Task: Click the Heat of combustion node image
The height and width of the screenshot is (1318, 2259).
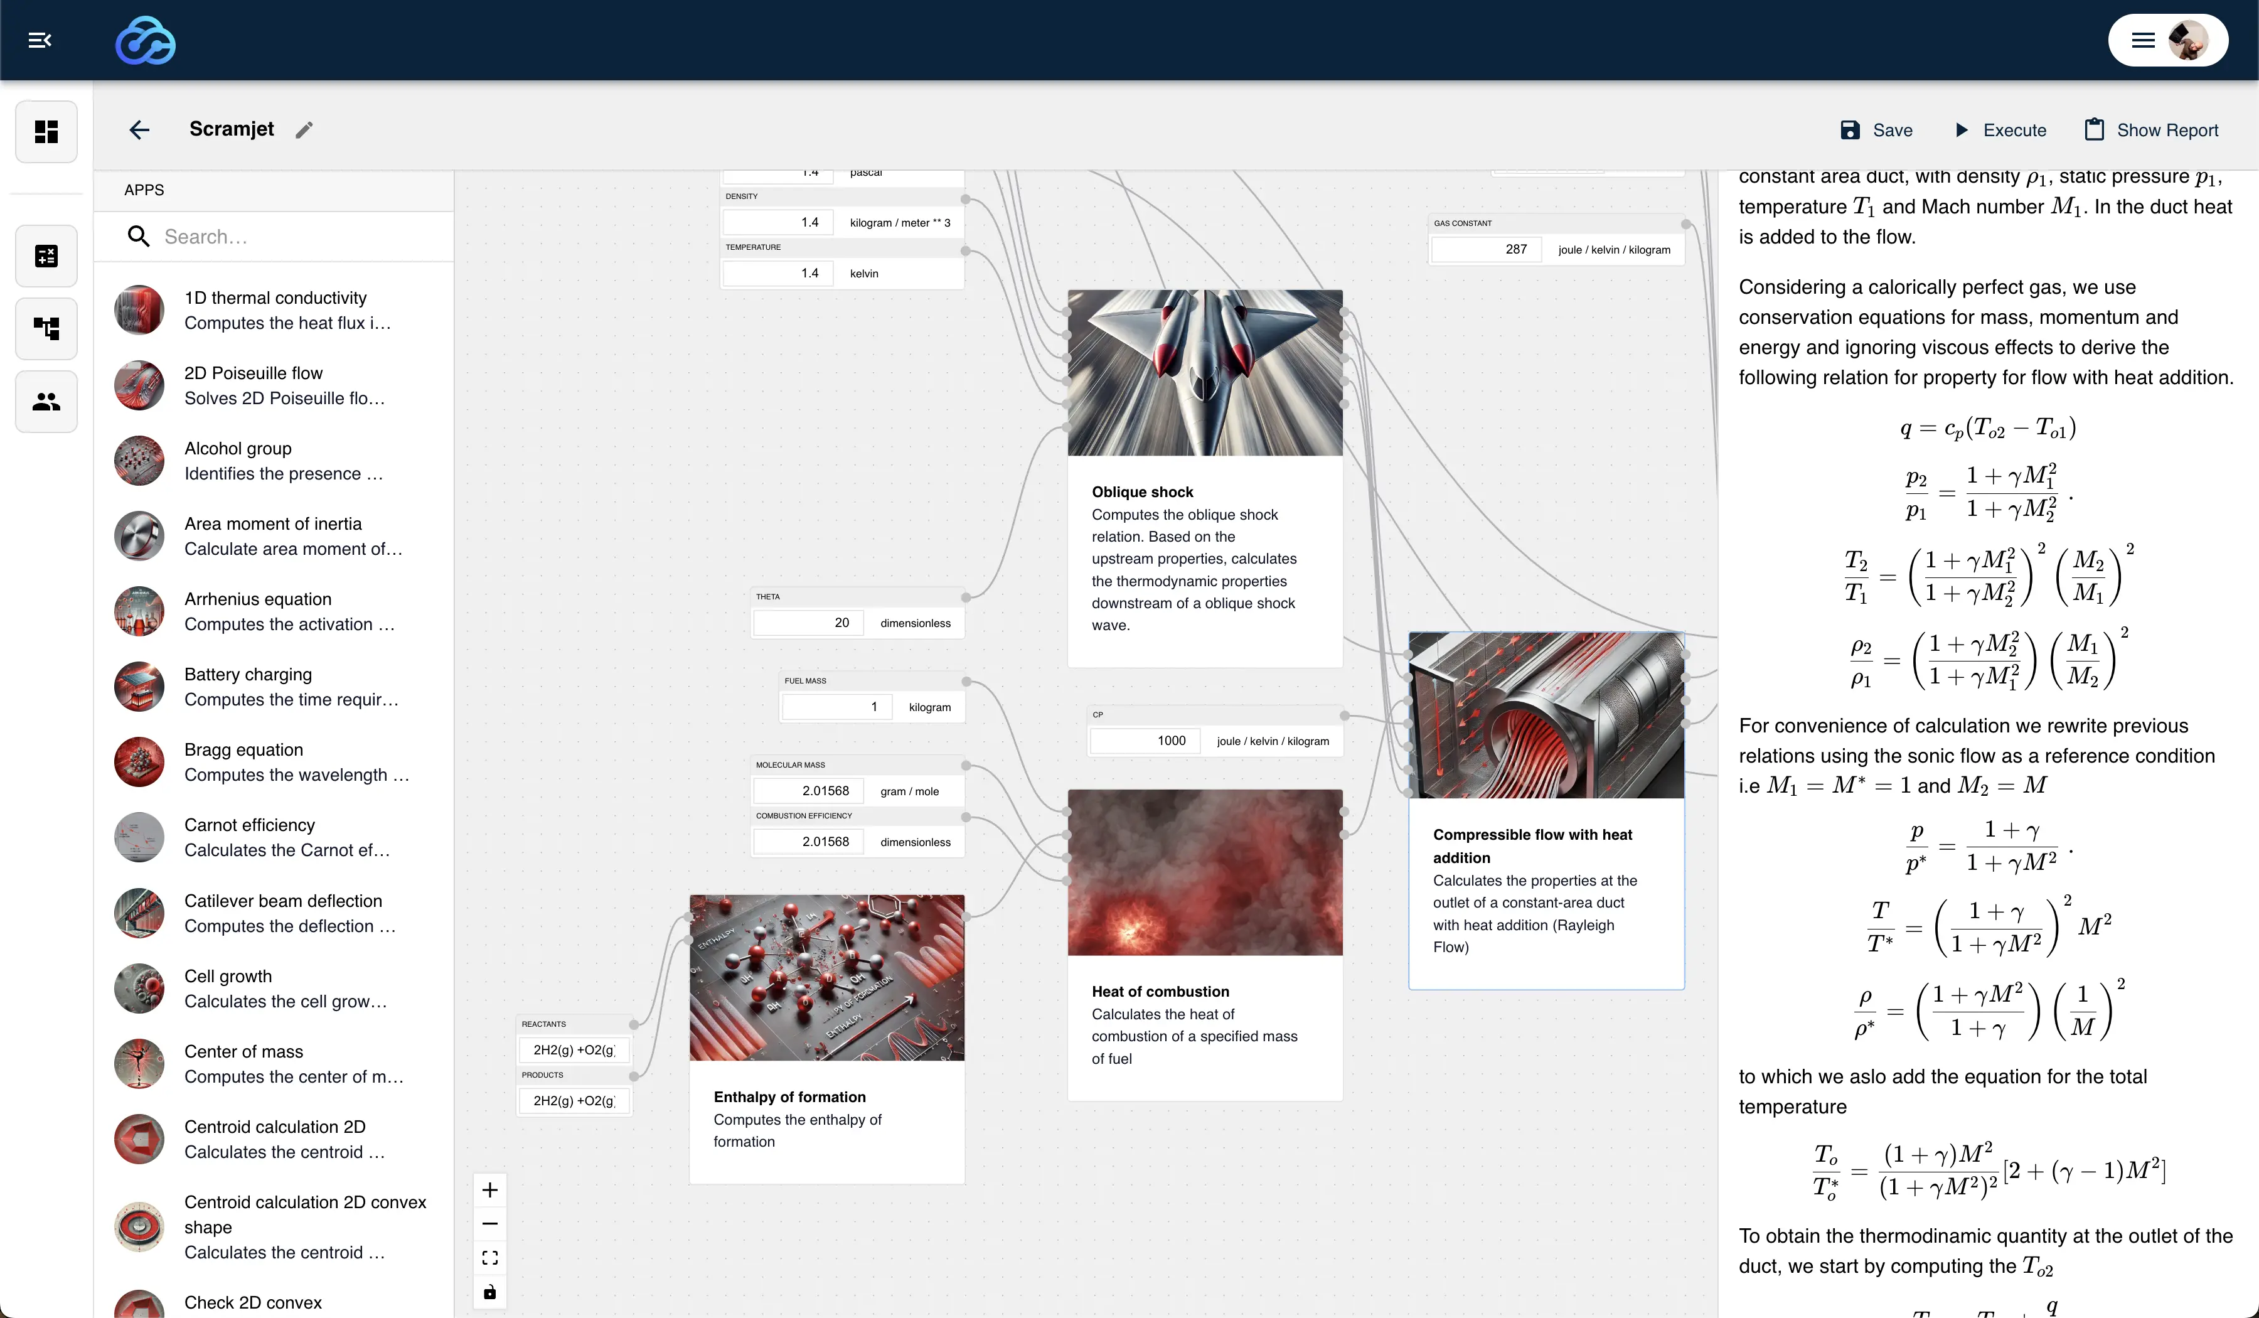Action: click(1205, 872)
